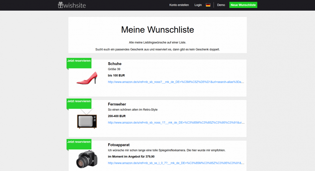Click the Meine Wunschliste heading
The width and height of the screenshot is (315, 171).
click(157, 30)
